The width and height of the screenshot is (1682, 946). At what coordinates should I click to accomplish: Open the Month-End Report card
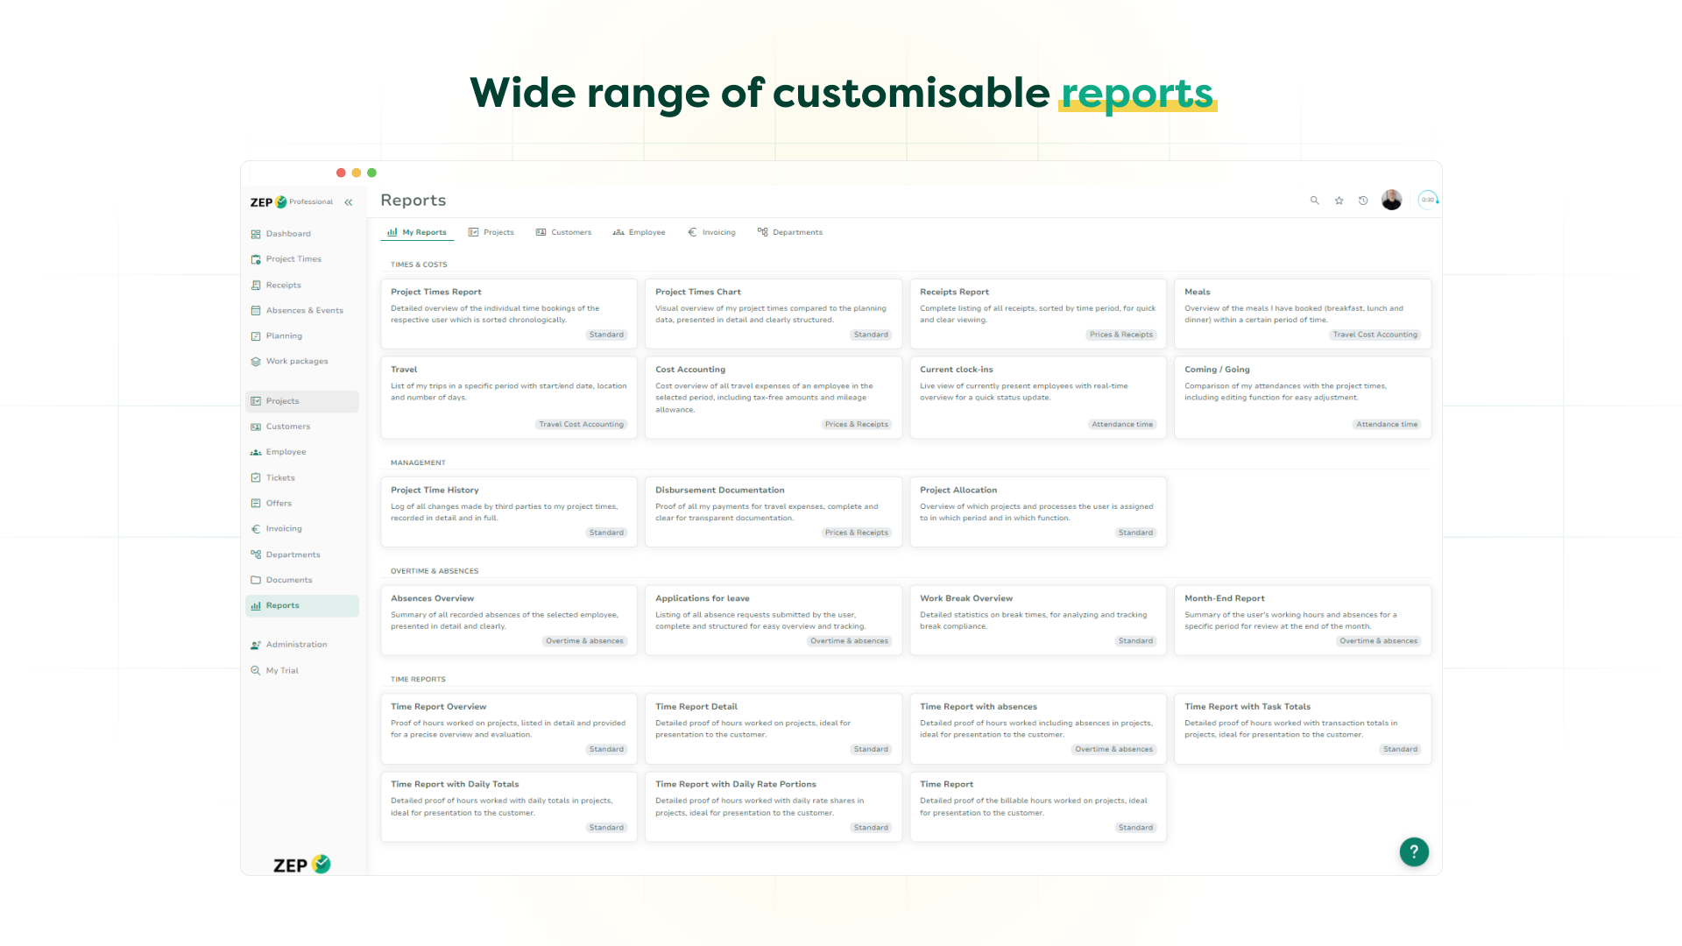click(1302, 619)
